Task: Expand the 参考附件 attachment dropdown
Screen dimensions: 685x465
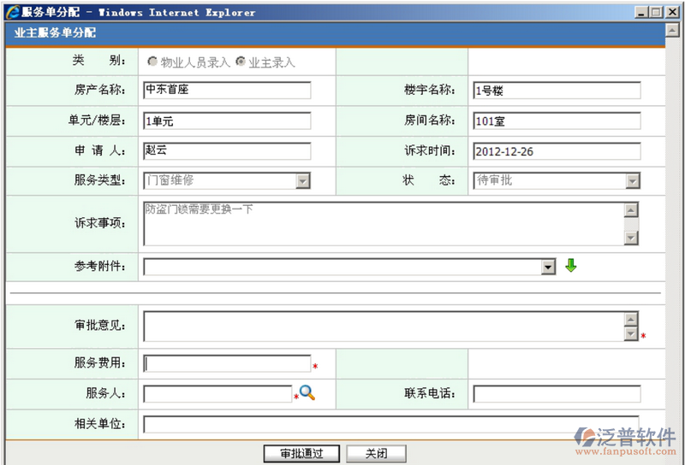Action: 548,267
